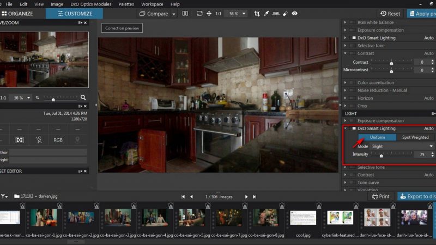Click the Compare button
Screen dimensions: 436x245
(154, 14)
